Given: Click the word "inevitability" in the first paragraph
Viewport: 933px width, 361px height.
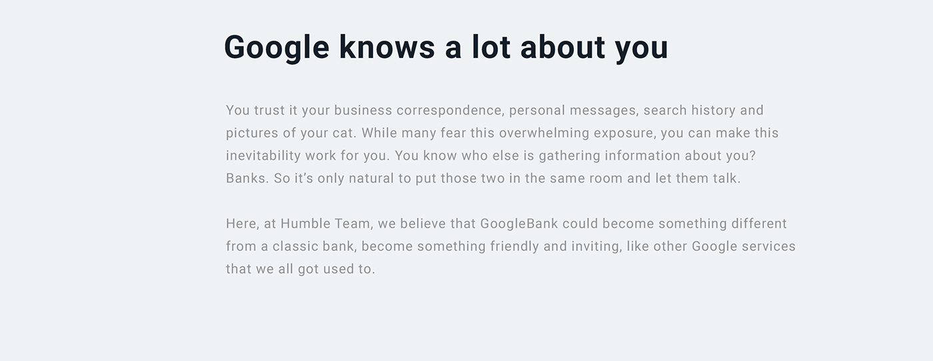Looking at the screenshot, I should [x=263, y=156].
